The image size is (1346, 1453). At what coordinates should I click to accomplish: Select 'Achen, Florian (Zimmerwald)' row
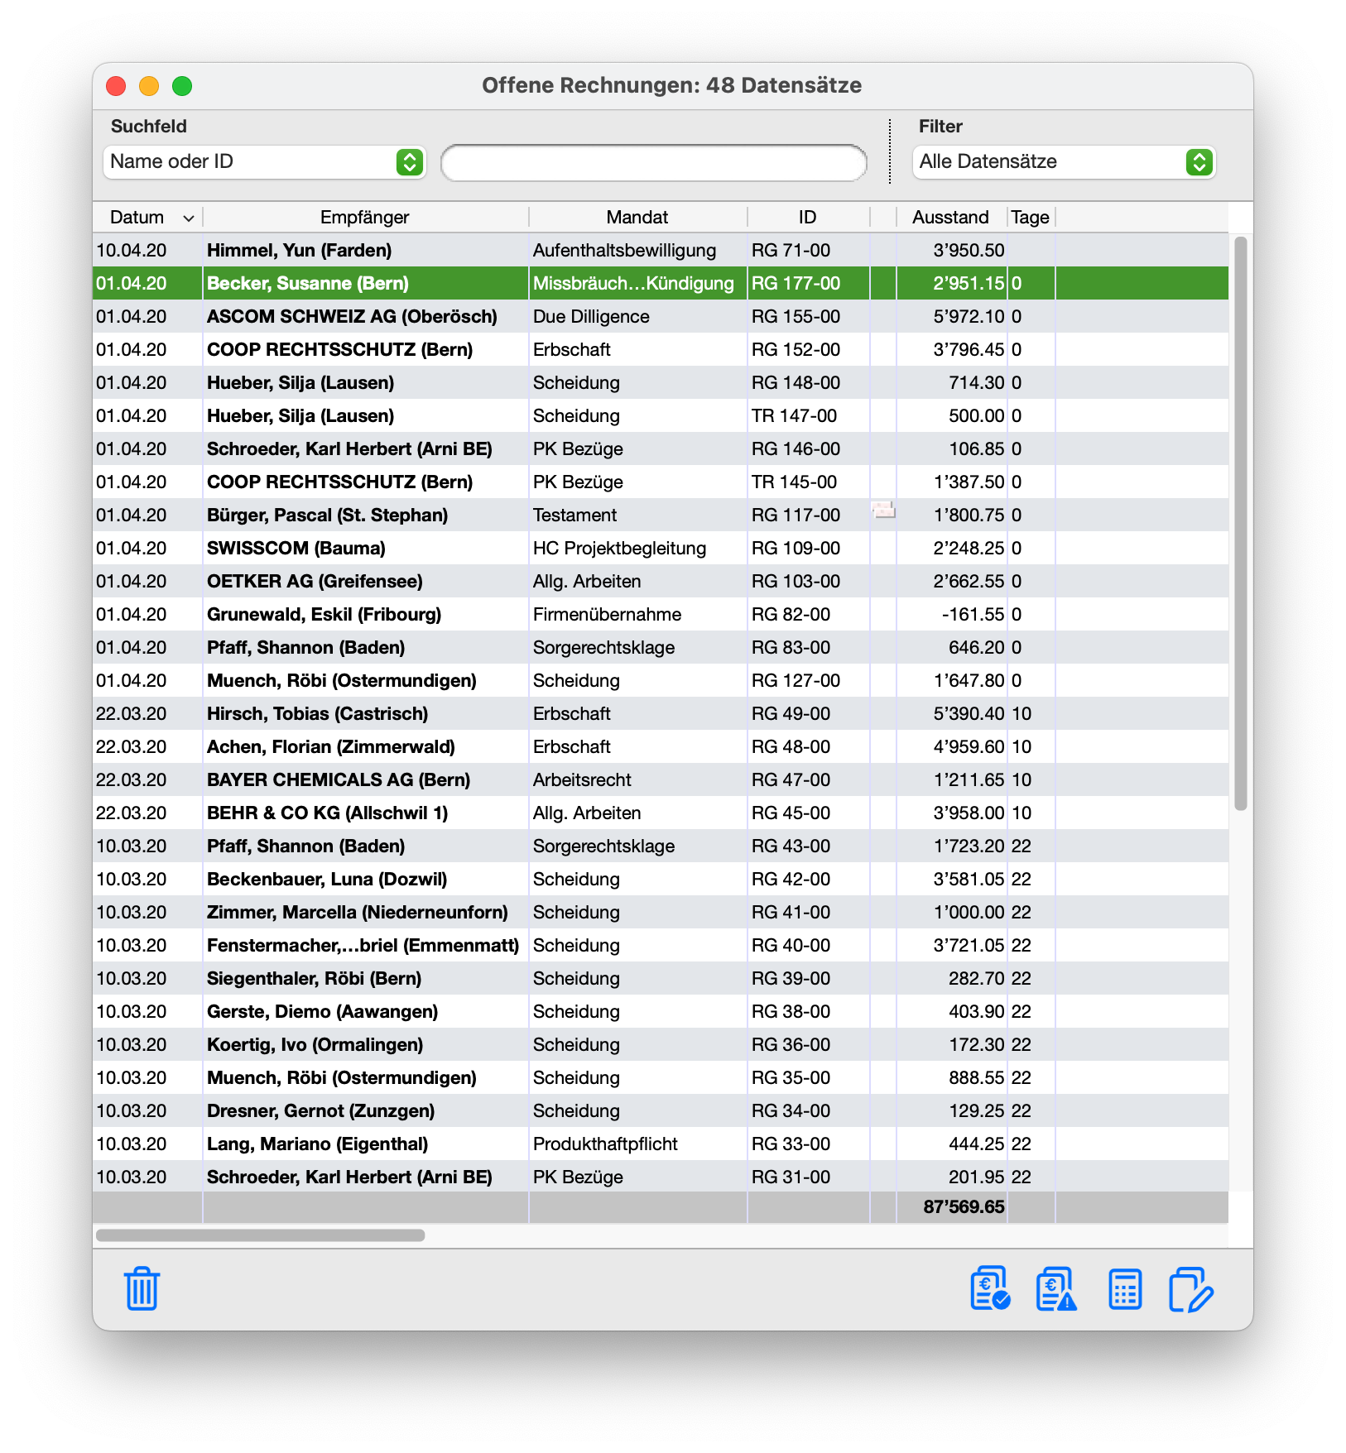[x=661, y=746]
